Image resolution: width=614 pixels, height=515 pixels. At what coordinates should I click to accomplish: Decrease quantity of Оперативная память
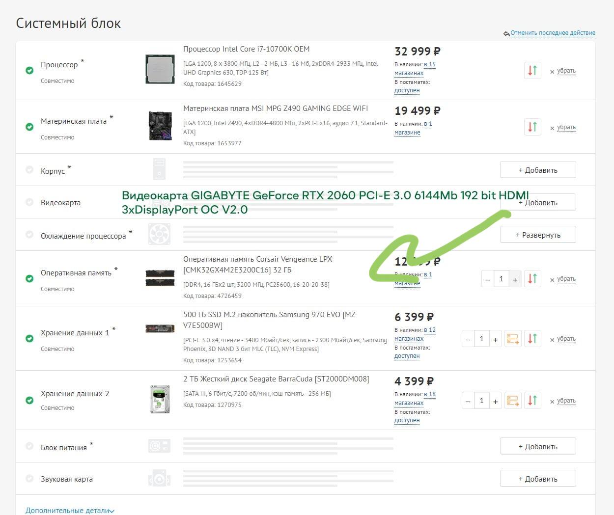487,279
